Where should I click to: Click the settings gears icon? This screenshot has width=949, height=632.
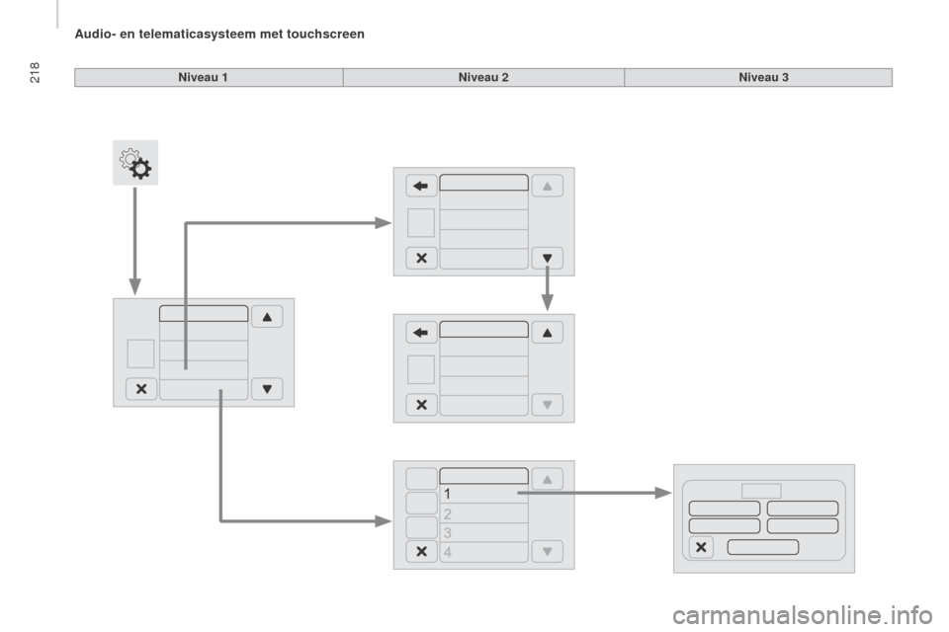click(x=135, y=163)
